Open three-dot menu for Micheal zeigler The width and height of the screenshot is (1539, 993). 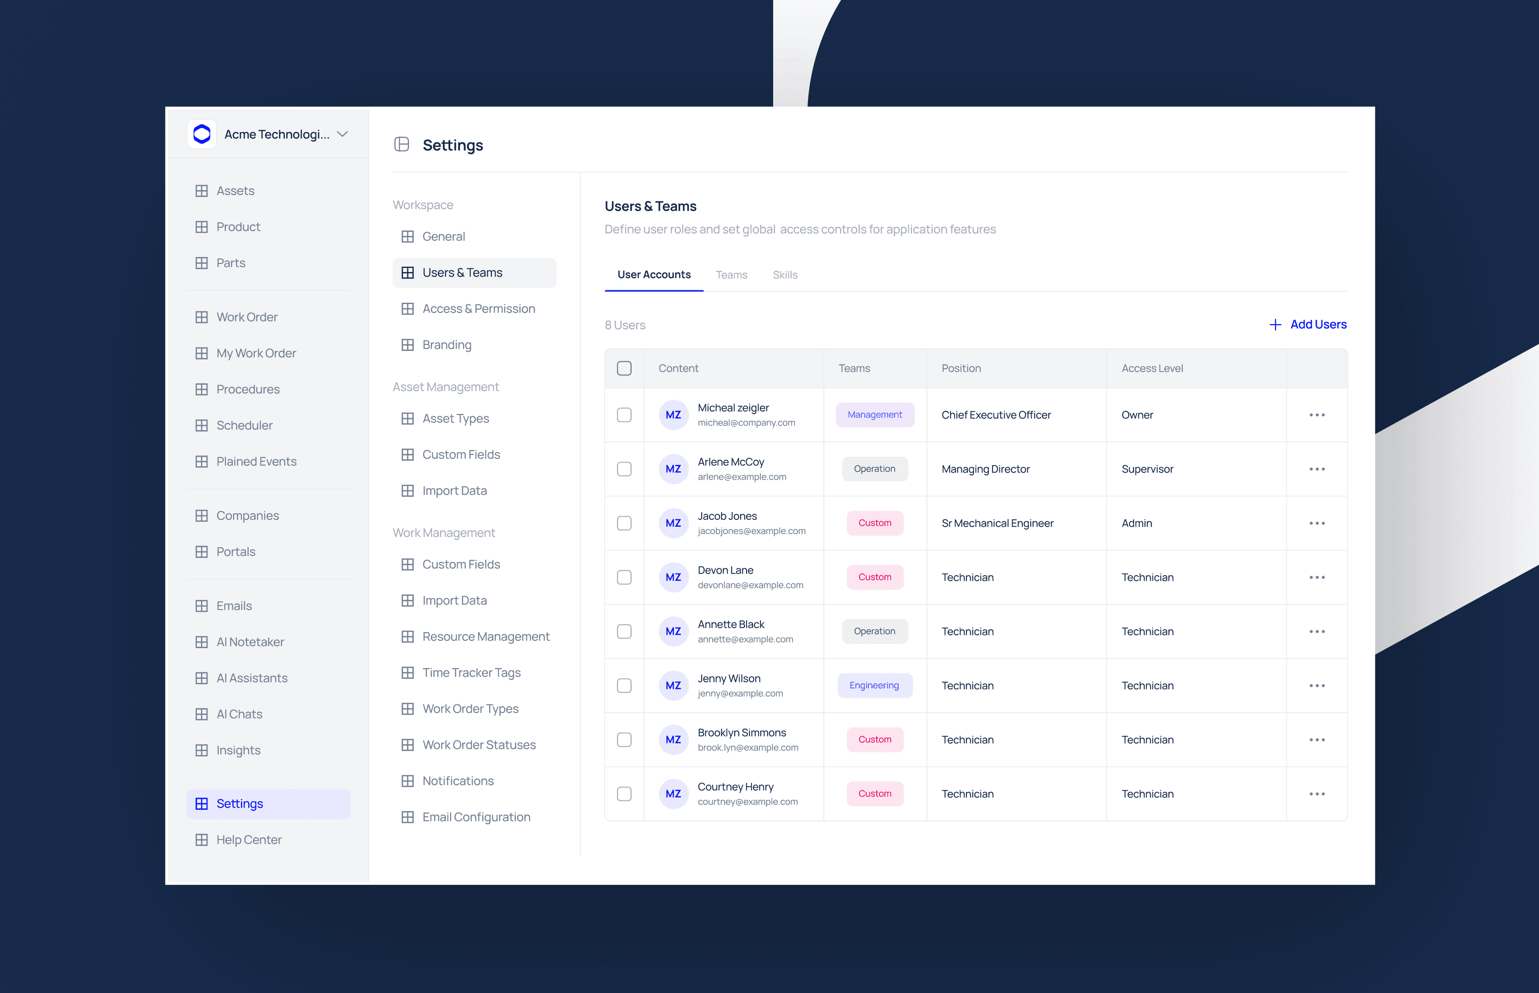click(x=1316, y=415)
